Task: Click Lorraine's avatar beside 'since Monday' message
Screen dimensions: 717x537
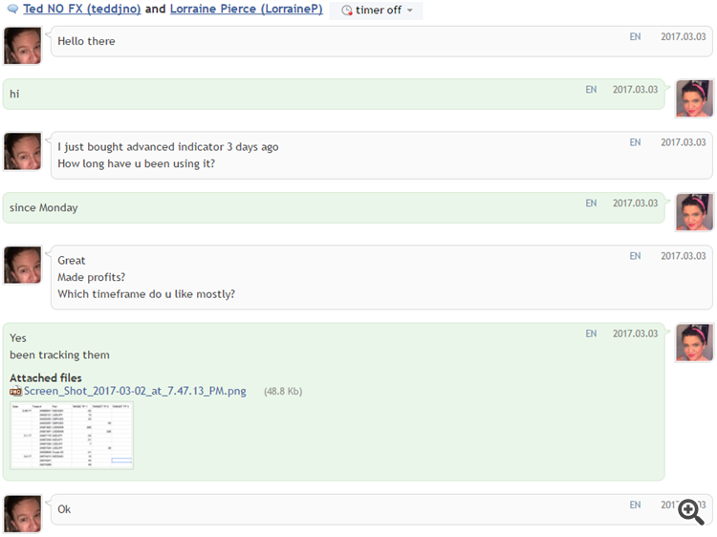Action: (x=694, y=212)
